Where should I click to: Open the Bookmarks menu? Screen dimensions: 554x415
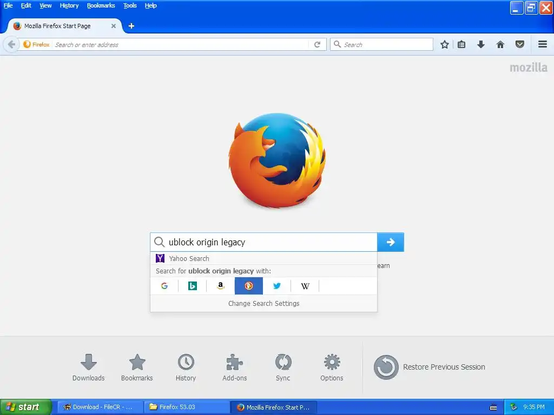[101, 5]
